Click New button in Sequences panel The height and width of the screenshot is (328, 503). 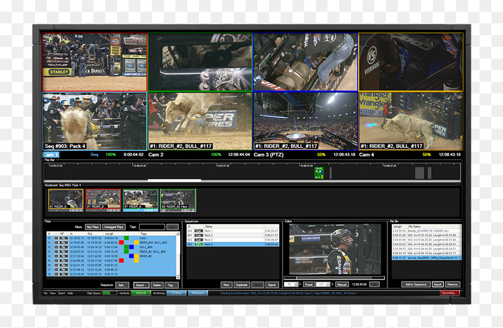(x=226, y=285)
